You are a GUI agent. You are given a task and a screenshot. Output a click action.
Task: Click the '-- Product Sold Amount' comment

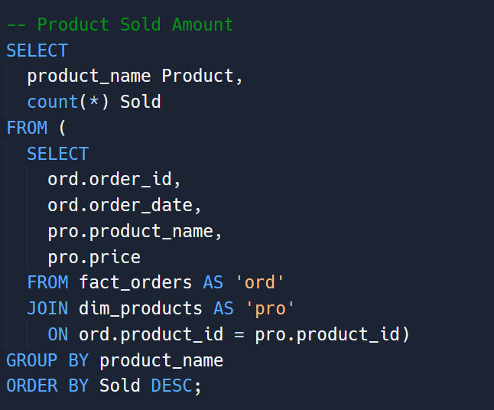(120, 24)
